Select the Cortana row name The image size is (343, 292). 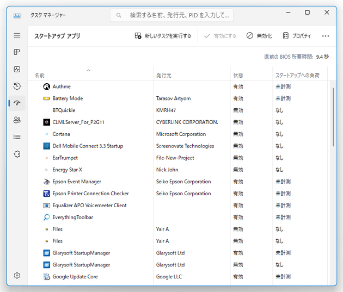point(61,134)
